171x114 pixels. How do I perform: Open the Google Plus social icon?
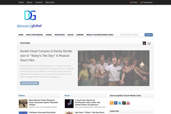pos(124,103)
